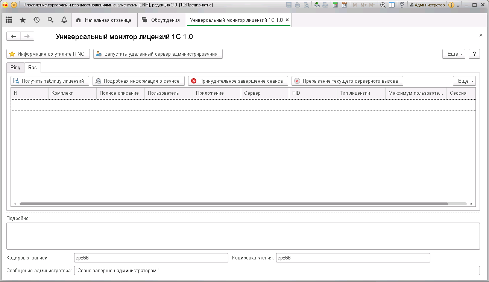Click the Приложение column header

(217, 93)
